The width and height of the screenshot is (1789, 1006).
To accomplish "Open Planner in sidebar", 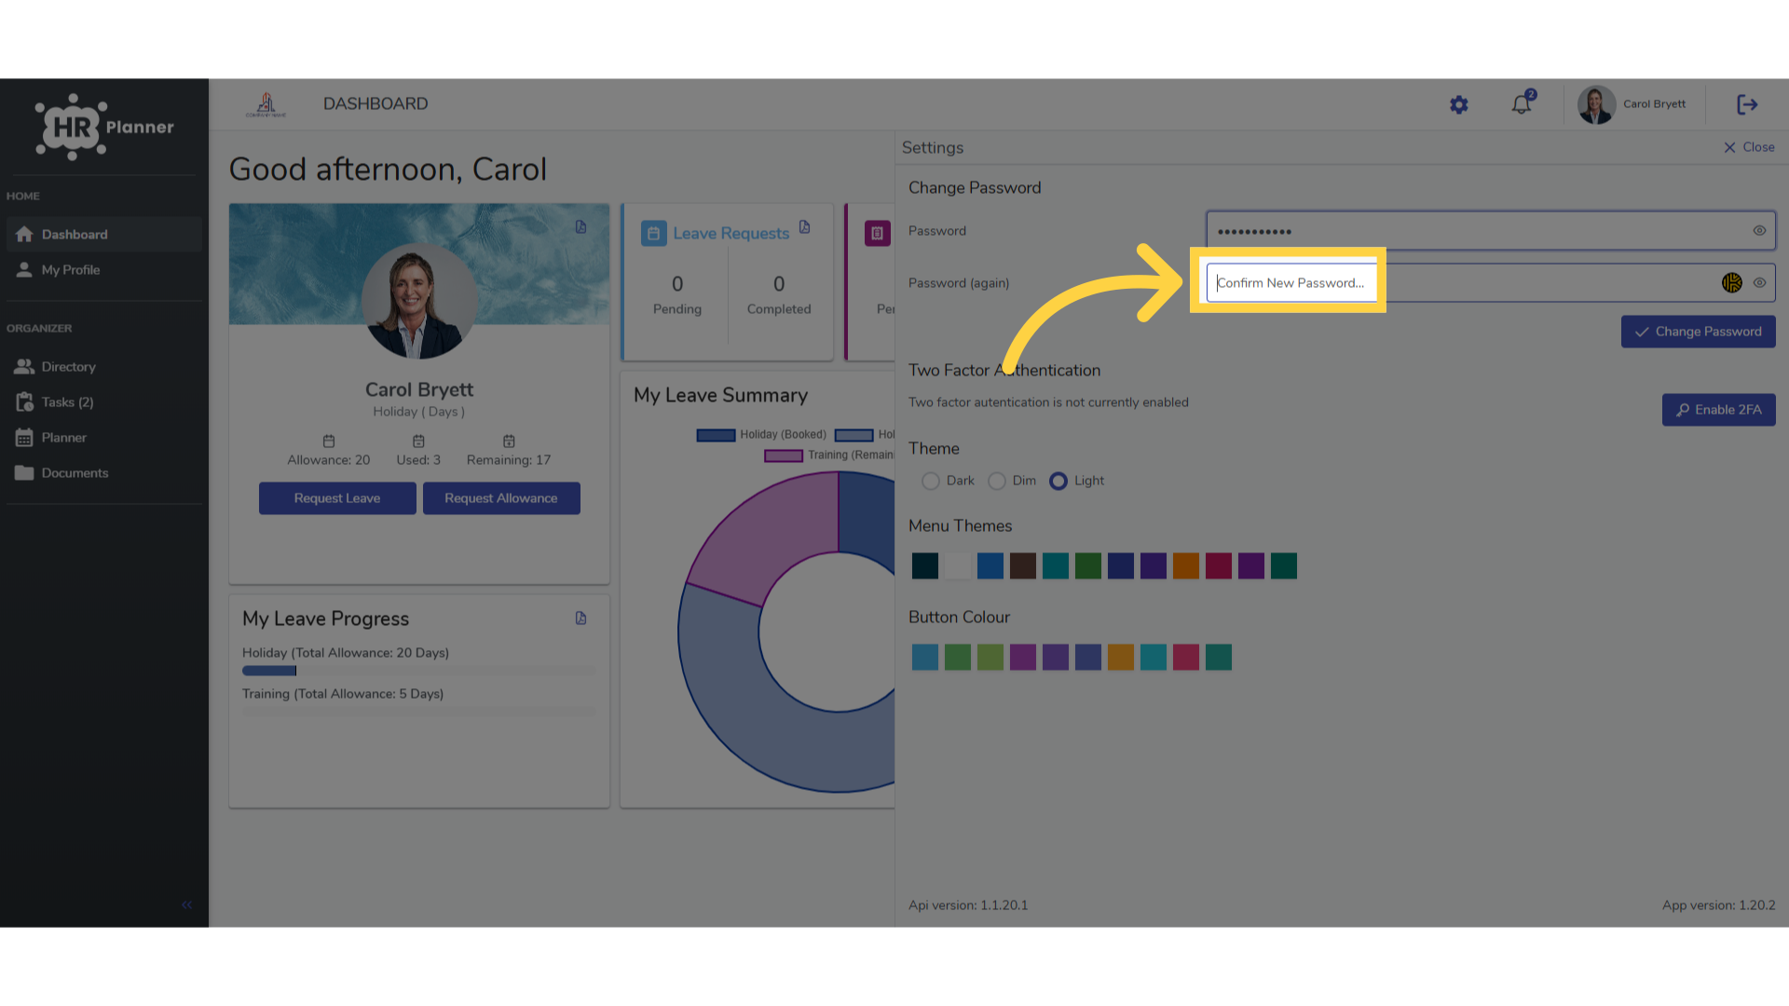I will coord(103,438).
